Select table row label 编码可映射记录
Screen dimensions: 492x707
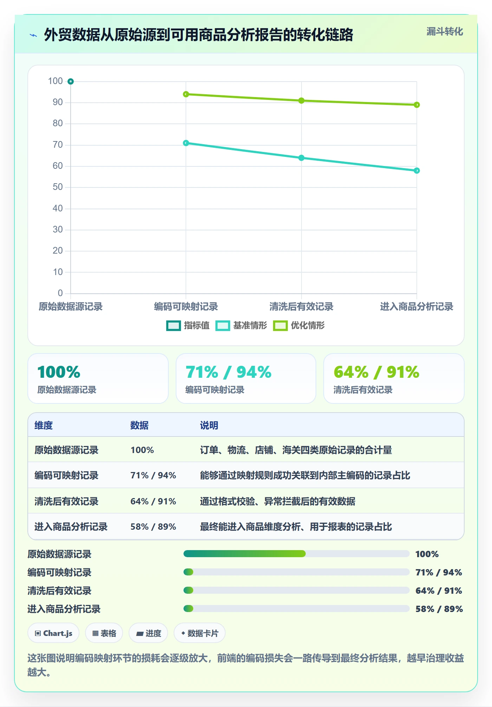click(66, 475)
